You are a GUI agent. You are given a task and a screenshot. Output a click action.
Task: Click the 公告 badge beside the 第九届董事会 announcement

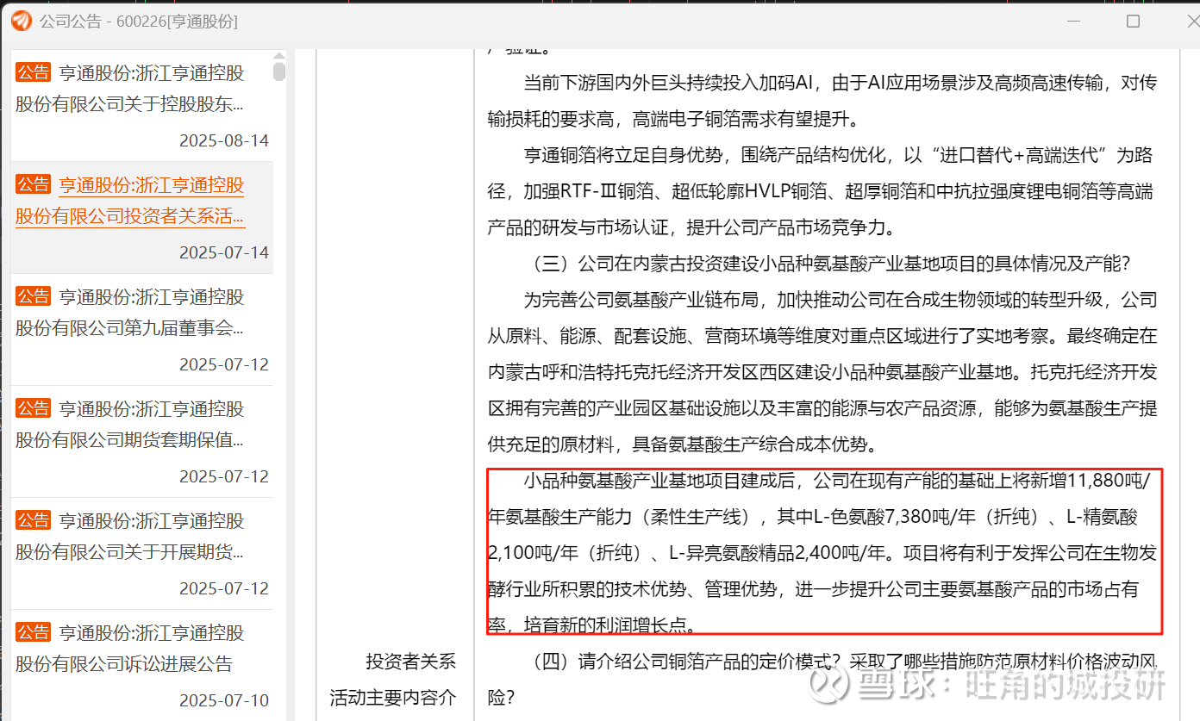pos(33,296)
